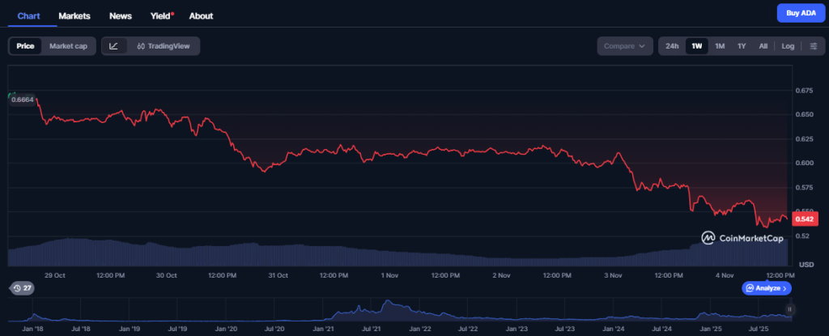Select the 1M time range
The height and width of the screenshot is (336, 829).
tap(719, 46)
